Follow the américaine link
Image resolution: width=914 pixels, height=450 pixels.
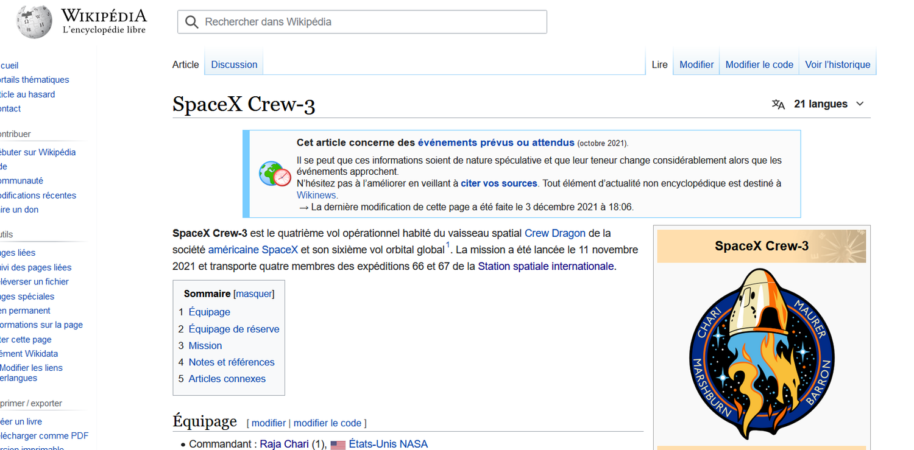(234, 250)
